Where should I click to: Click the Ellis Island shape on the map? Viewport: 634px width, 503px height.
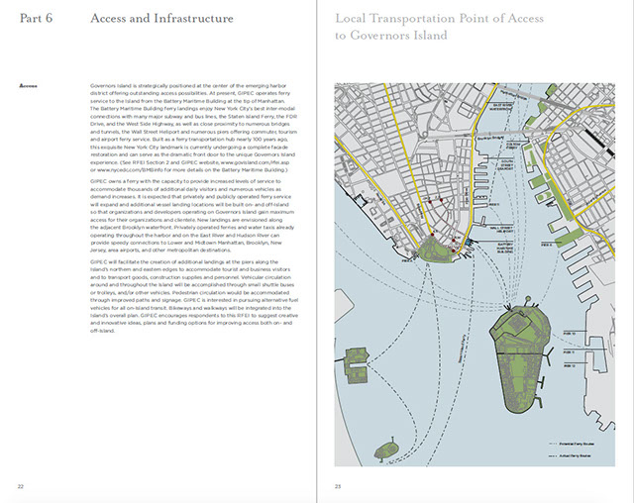click(x=357, y=364)
